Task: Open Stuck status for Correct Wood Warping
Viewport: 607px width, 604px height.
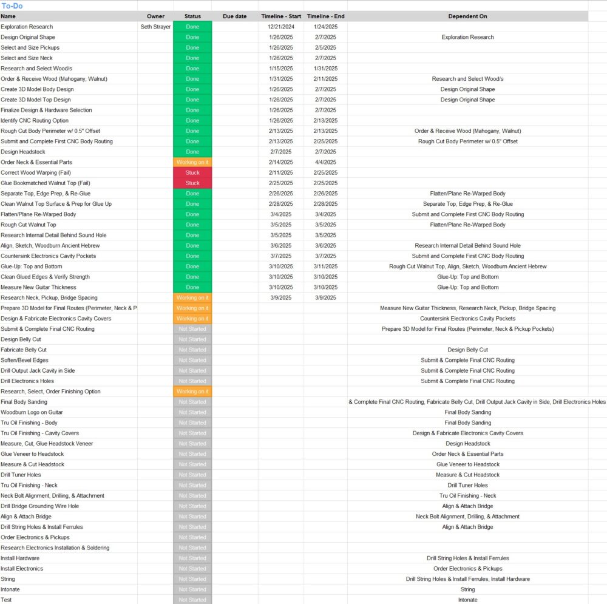Action: pos(192,172)
